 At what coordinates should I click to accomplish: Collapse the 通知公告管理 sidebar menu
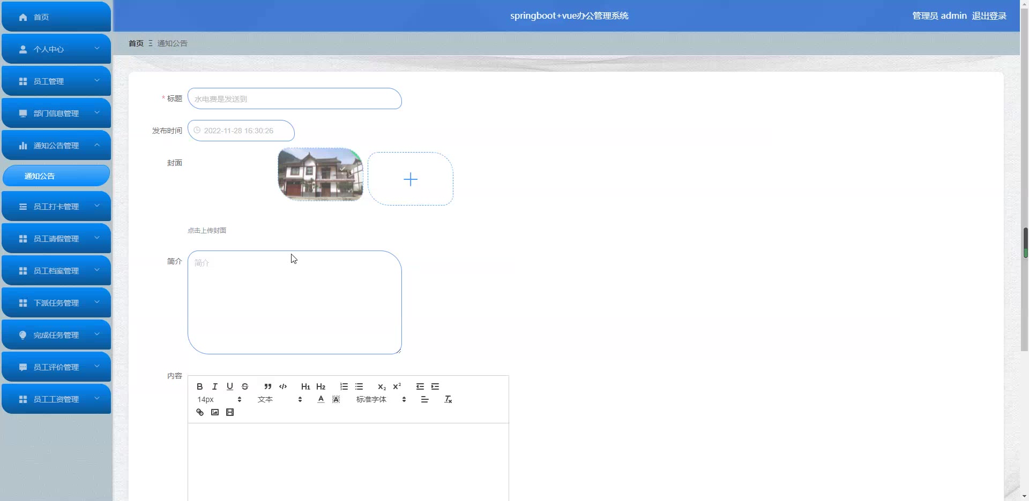pos(56,145)
